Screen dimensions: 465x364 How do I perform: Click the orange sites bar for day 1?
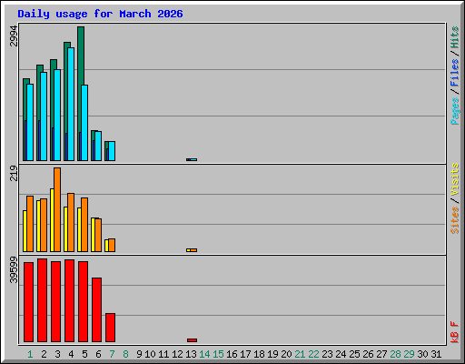pos(30,224)
